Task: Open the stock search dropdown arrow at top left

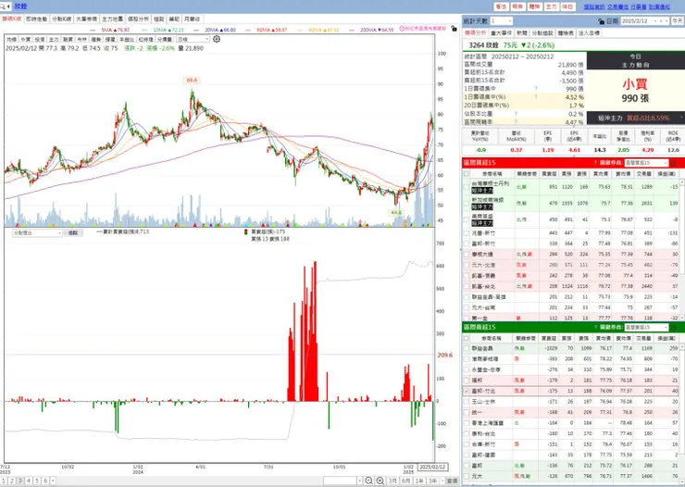Action: [x=8, y=6]
